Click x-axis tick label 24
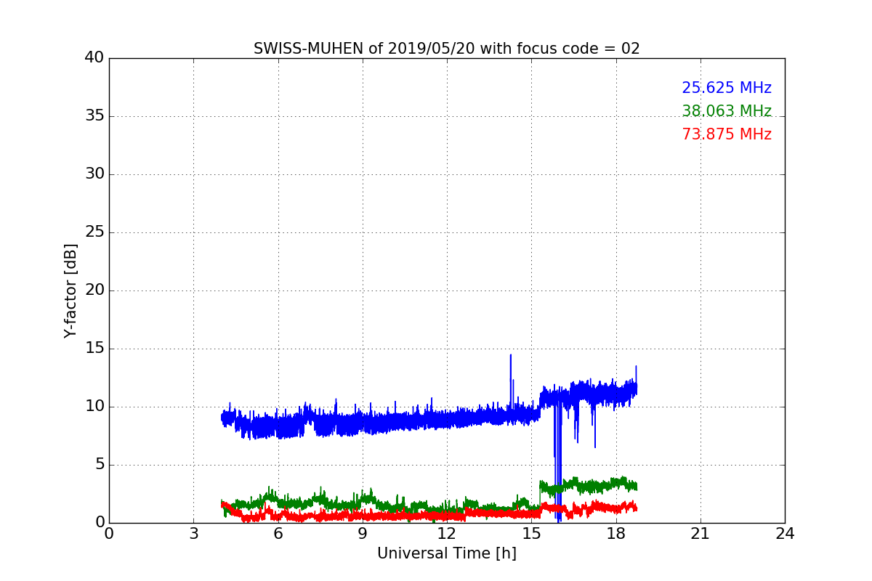The image size is (872, 581). [x=785, y=533]
